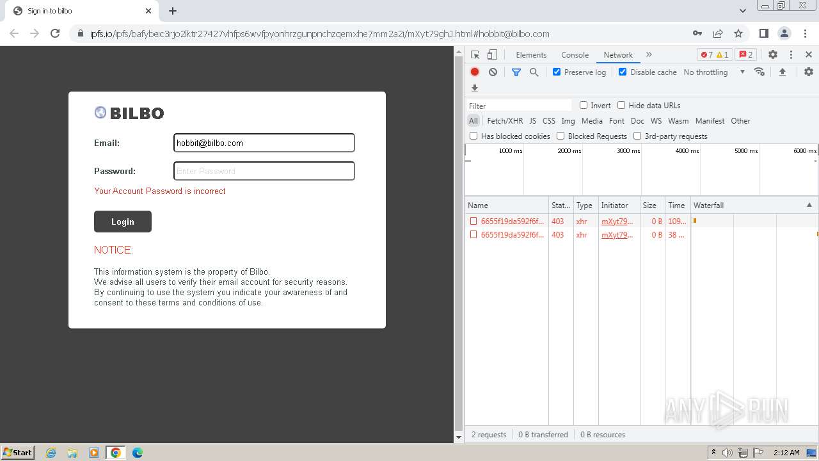Open Chrome three-dot menu
This screenshot has width=819, height=461.
click(x=806, y=33)
